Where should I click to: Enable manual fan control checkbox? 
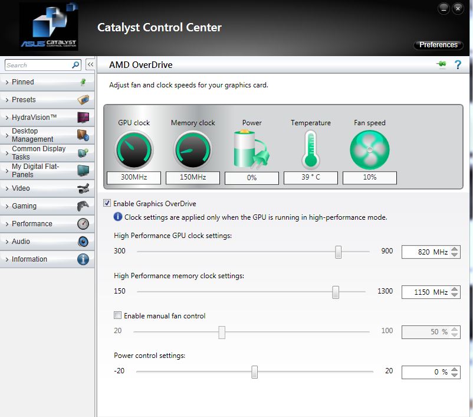[117, 315]
